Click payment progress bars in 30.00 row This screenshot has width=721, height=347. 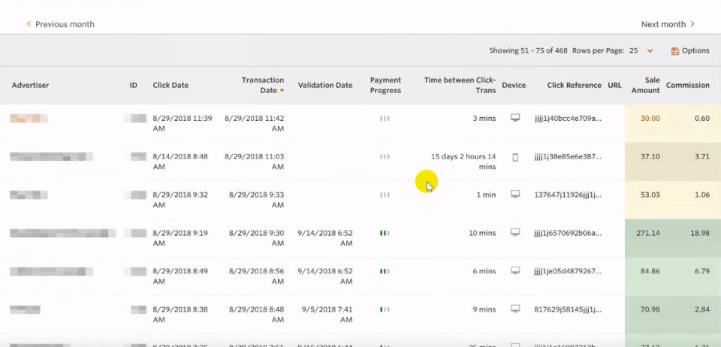[385, 119]
